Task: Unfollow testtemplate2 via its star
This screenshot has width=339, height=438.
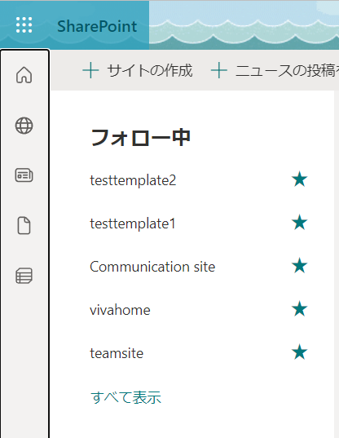Action: click(299, 179)
